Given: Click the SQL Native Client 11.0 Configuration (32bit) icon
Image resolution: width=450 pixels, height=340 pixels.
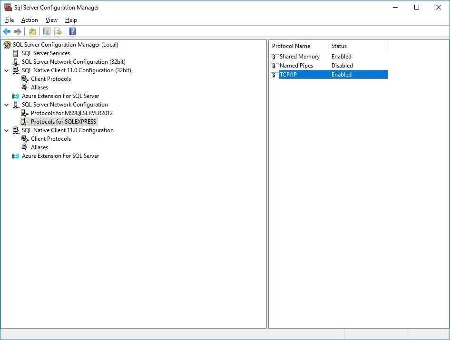Looking at the screenshot, I should [16, 70].
